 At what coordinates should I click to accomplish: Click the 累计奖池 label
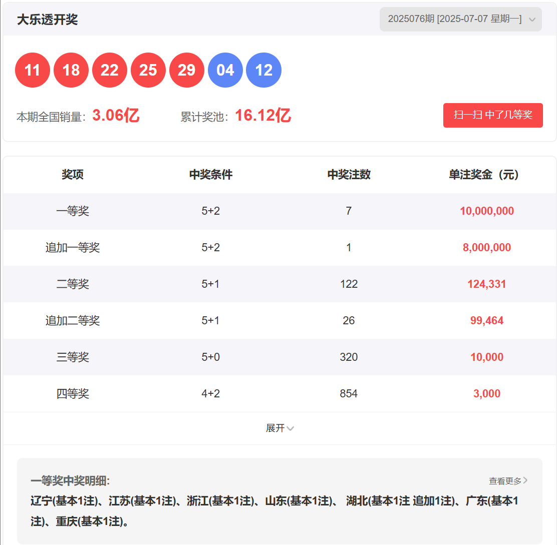pyautogui.click(x=204, y=117)
